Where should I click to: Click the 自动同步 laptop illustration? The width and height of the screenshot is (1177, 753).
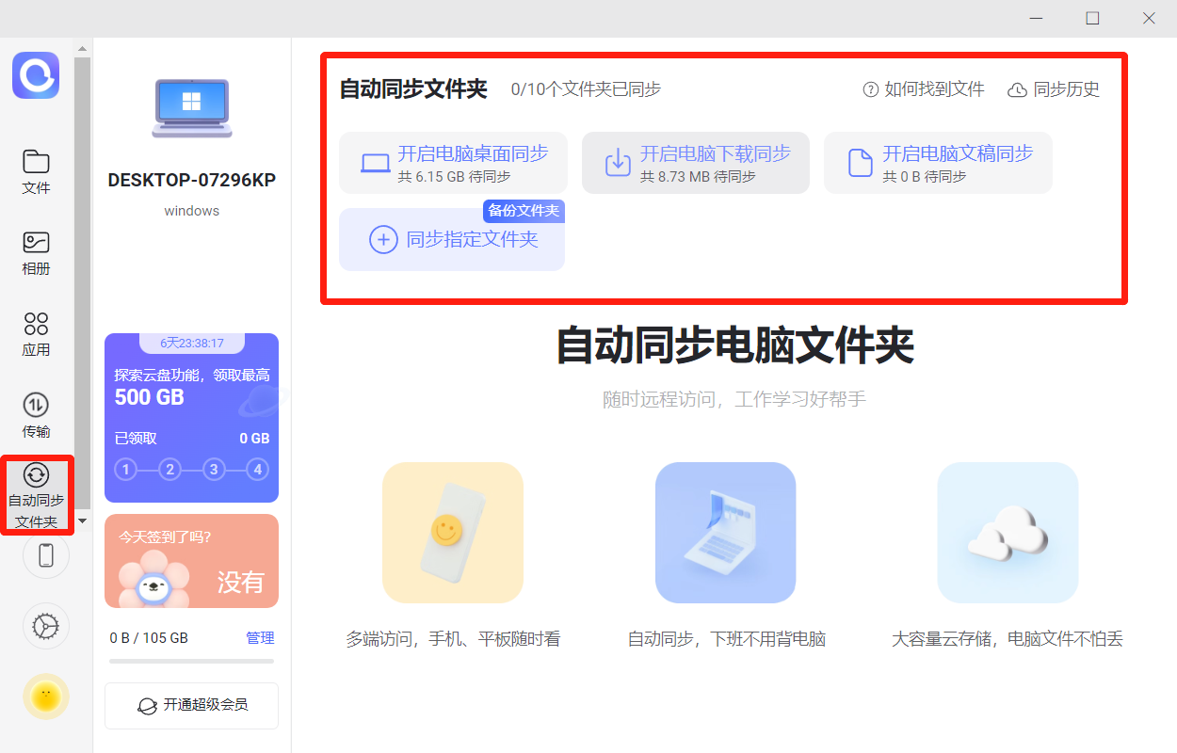pos(726,533)
